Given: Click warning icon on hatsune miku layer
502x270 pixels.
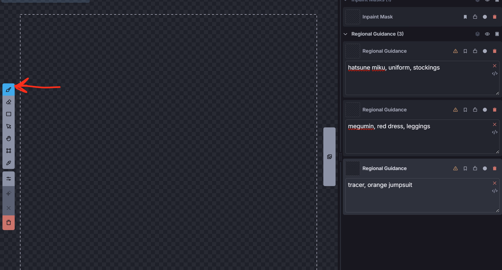Looking at the screenshot, I should (455, 51).
